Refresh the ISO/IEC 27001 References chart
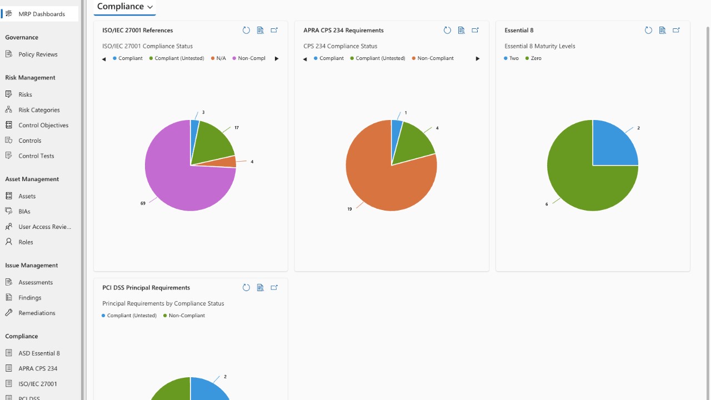This screenshot has width=711, height=400. (x=246, y=31)
